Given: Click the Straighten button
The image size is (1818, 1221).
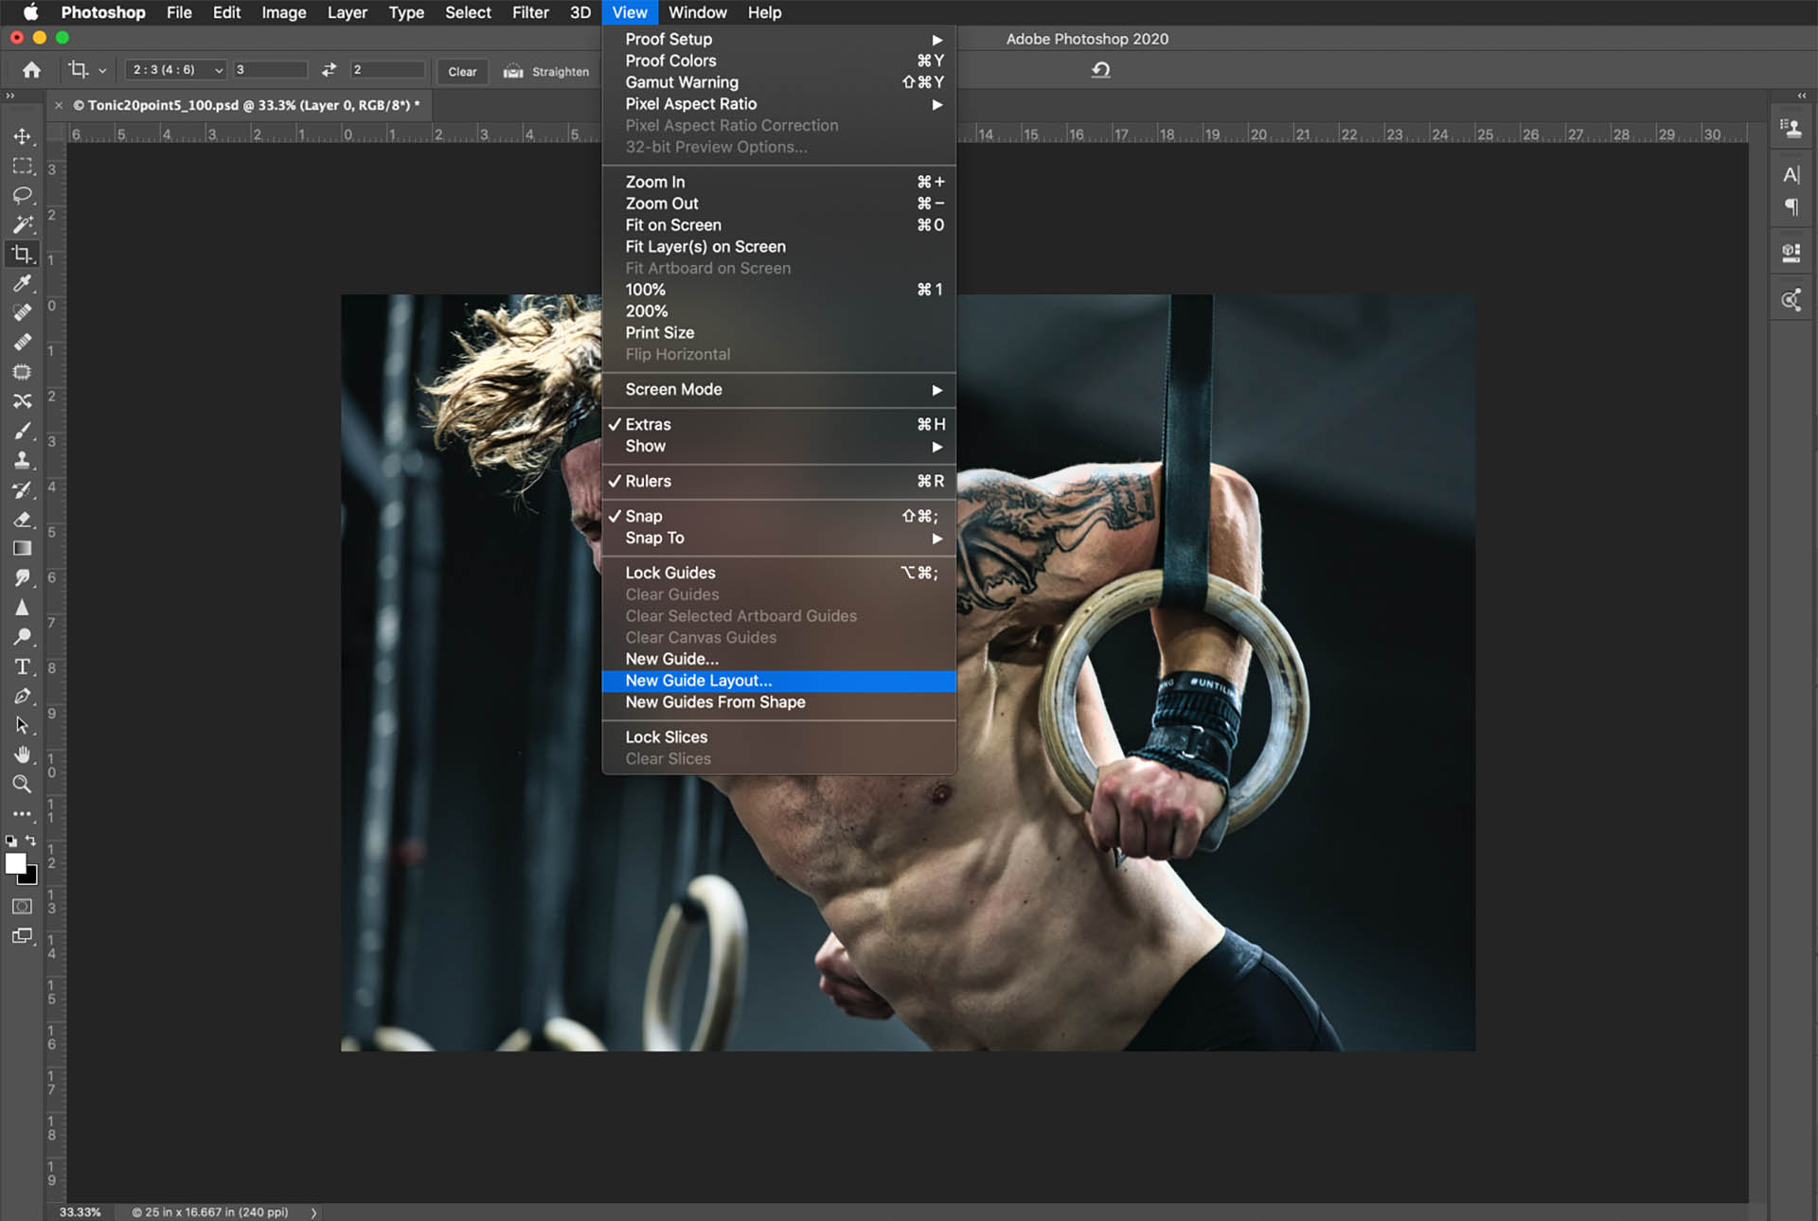Looking at the screenshot, I should pos(547,71).
